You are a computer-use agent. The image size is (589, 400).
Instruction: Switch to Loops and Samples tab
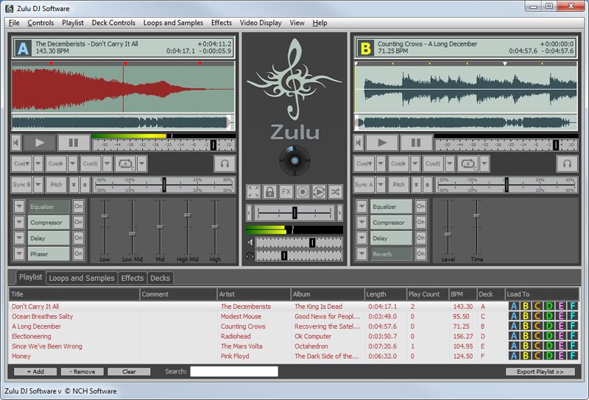tap(82, 278)
